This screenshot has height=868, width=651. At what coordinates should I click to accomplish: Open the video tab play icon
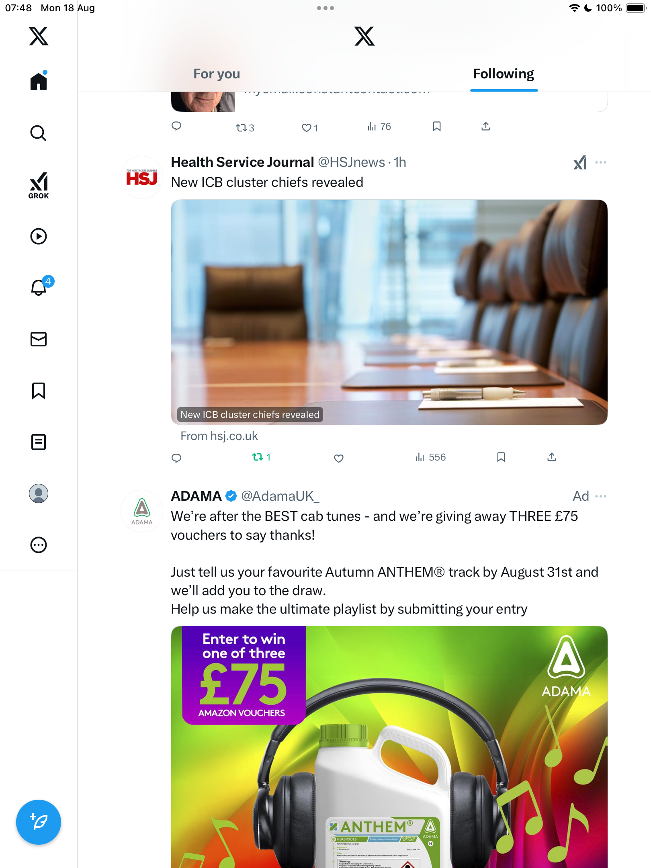(39, 236)
